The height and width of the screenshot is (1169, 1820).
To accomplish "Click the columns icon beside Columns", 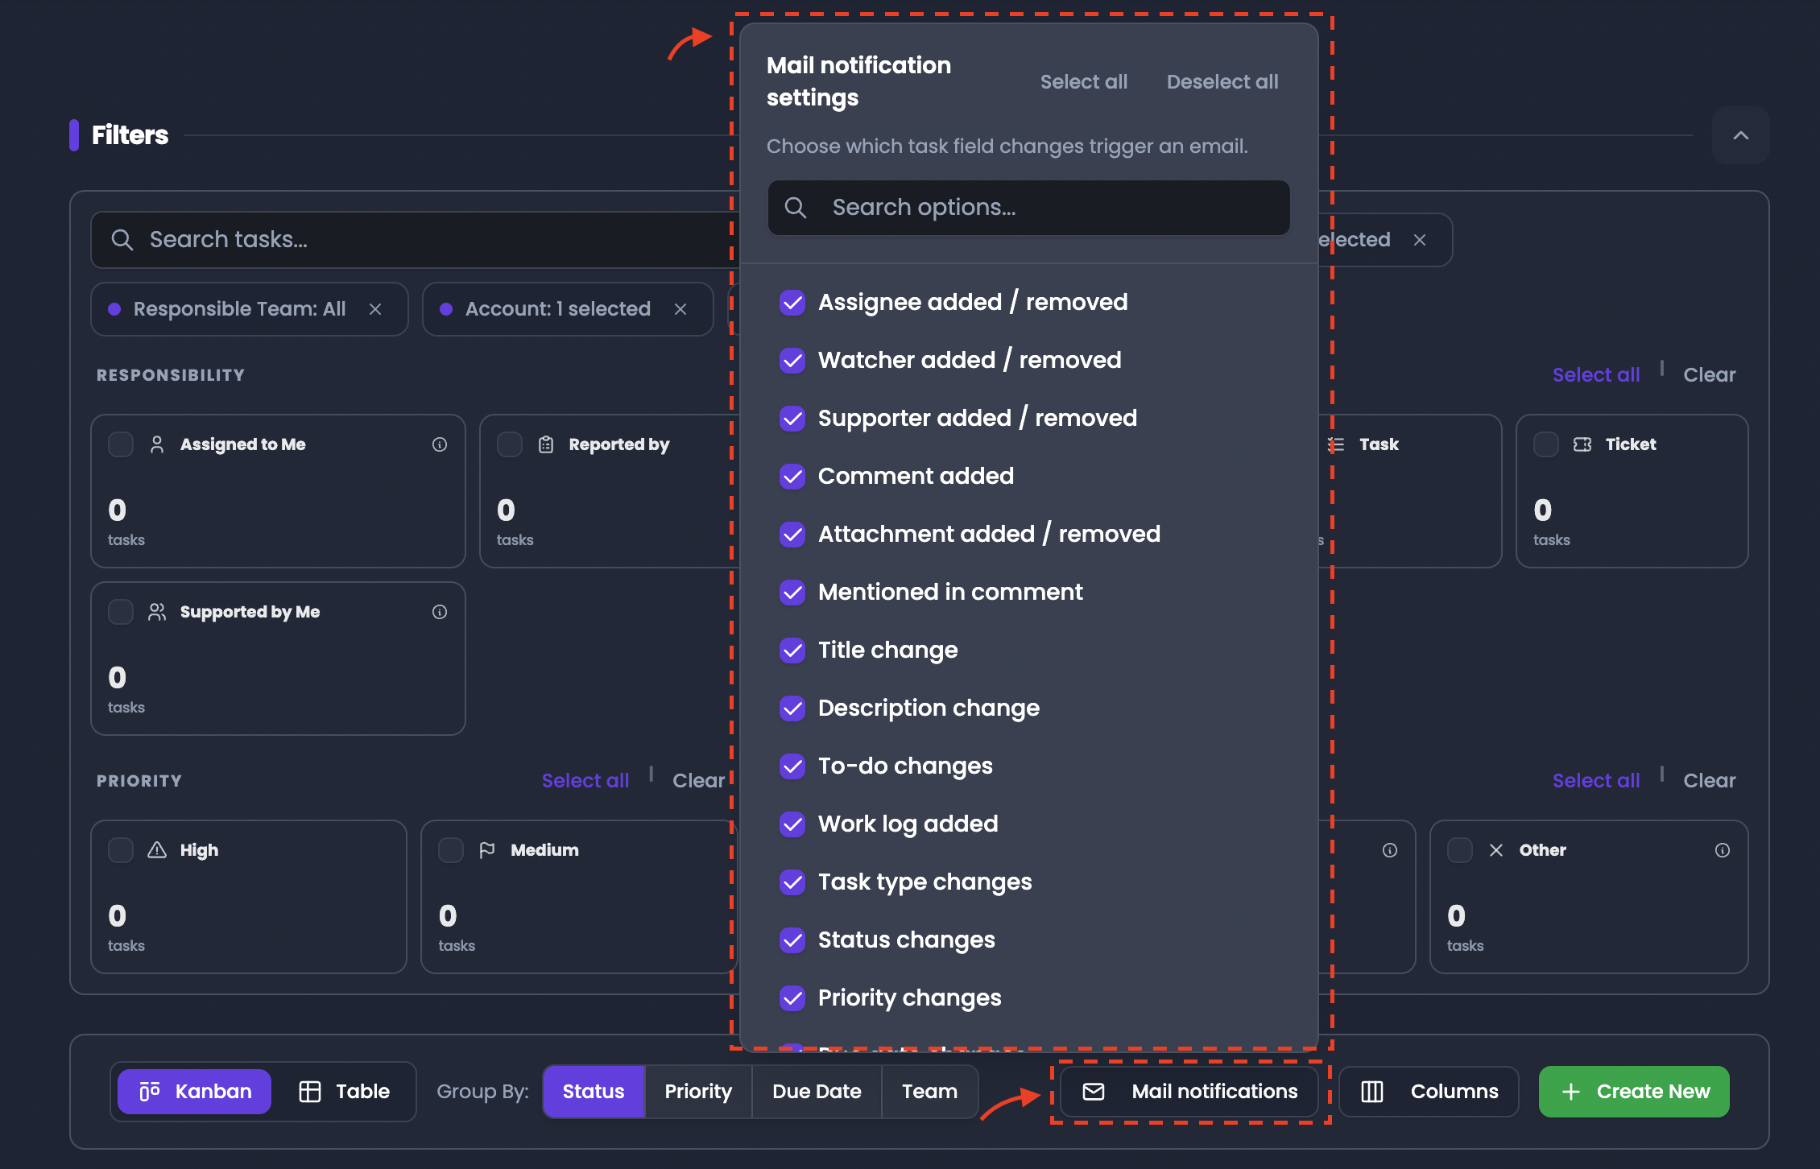I will (1372, 1092).
